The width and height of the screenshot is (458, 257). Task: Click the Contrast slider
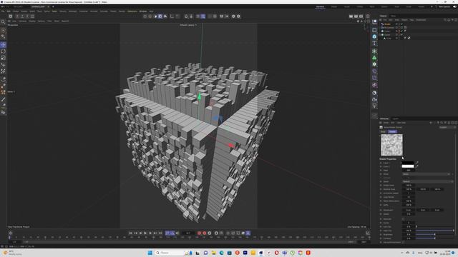coord(435,238)
